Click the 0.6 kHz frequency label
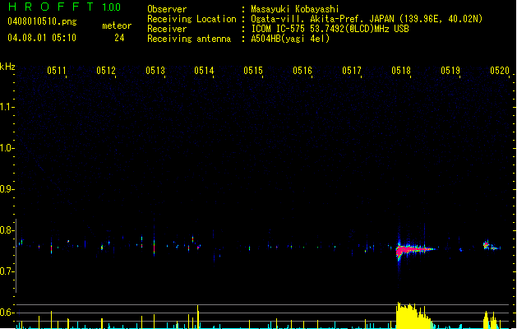 coord(7,313)
